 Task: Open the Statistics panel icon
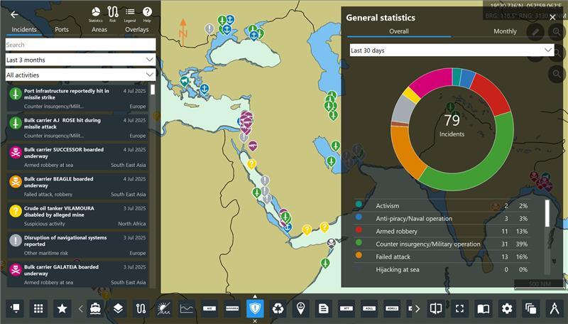(96, 14)
